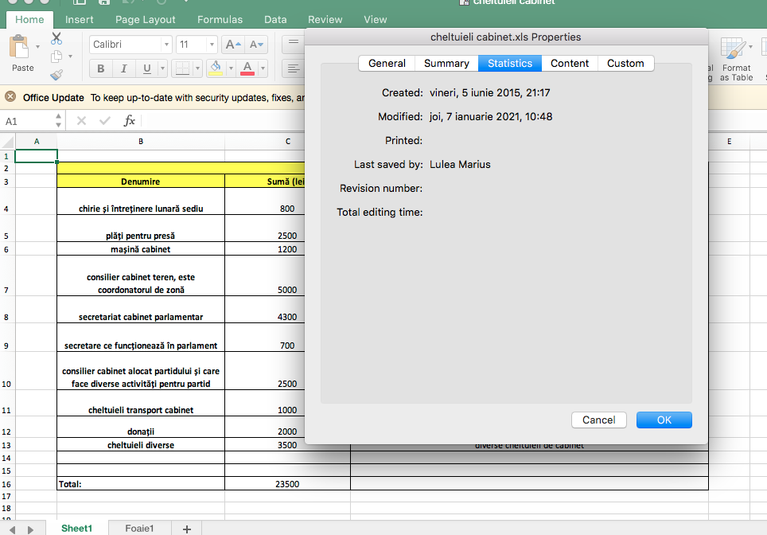The width and height of the screenshot is (767, 535).
Task: Apply the red font color
Action: click(247, 68)
